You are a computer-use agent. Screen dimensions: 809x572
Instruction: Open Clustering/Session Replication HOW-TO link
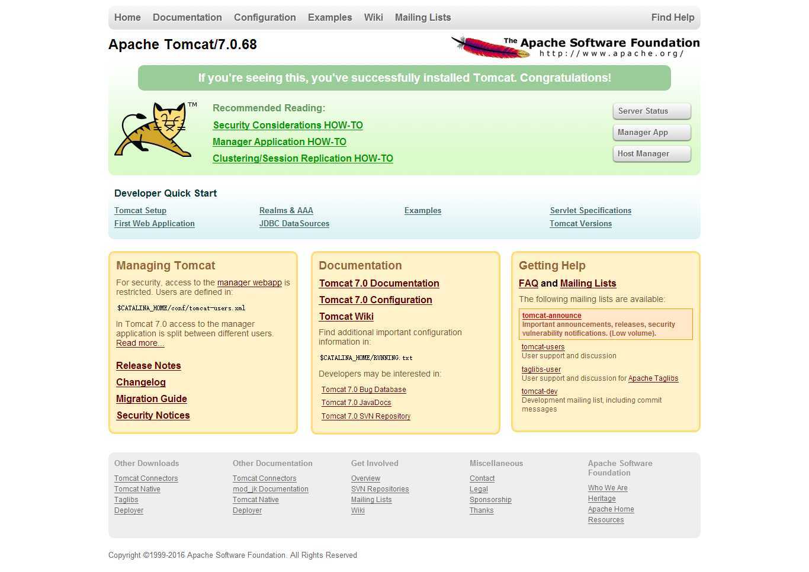pos(303,159)
